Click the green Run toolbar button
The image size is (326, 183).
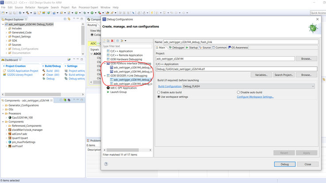92,13
